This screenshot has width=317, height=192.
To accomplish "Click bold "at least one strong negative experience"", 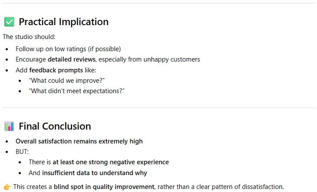I will pos(111,162).
